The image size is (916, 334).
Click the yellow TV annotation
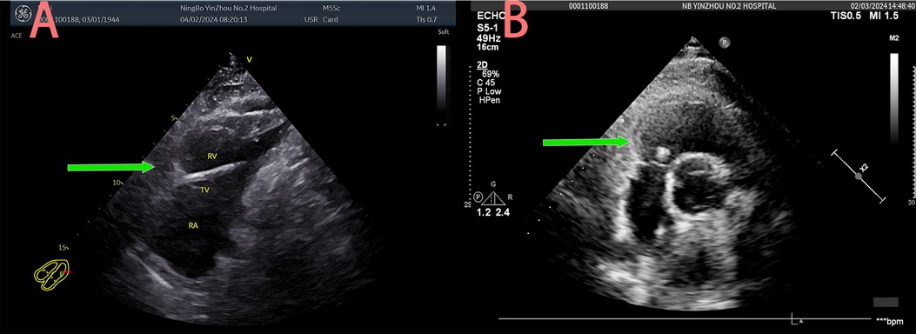coord(204,190)
